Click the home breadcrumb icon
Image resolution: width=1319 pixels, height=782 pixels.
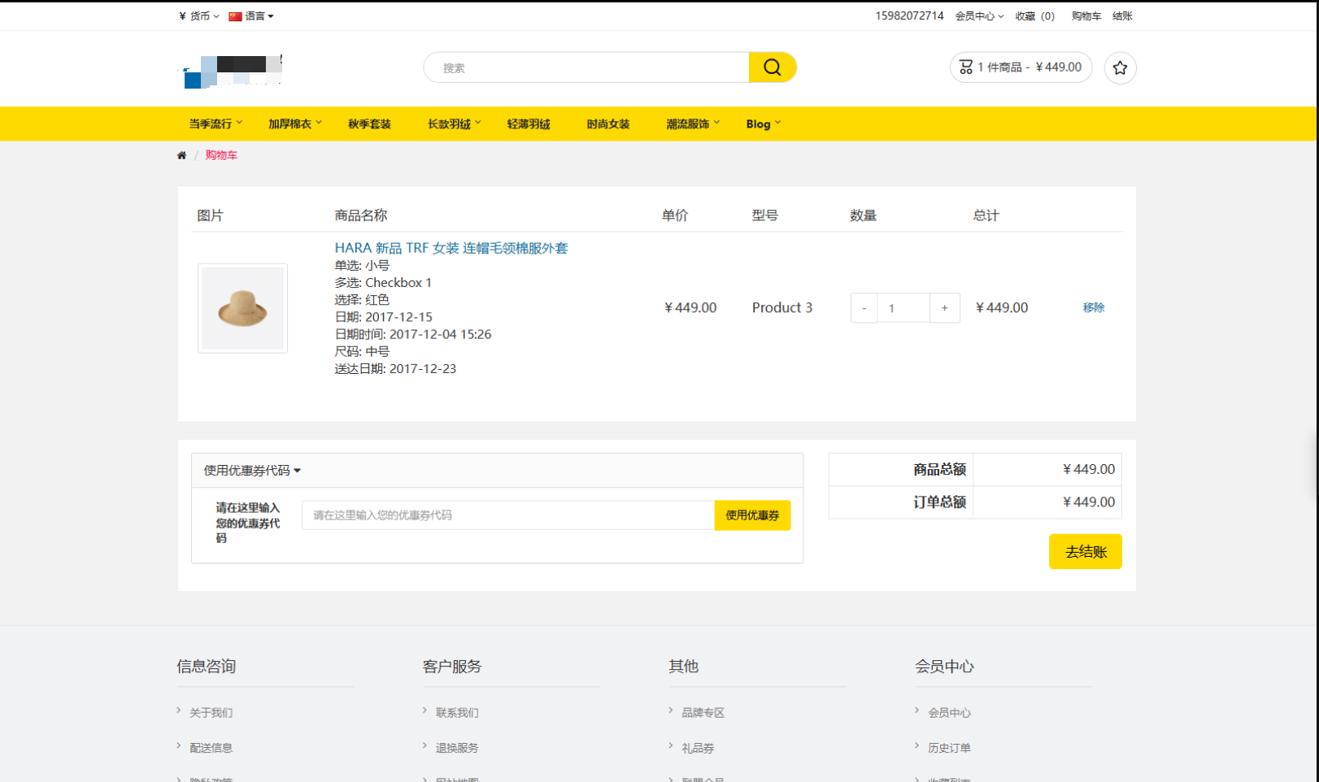tap(181, 155)
